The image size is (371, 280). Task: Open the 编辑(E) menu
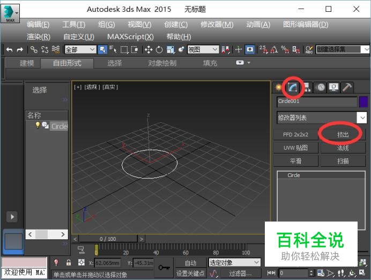(38, 24)
